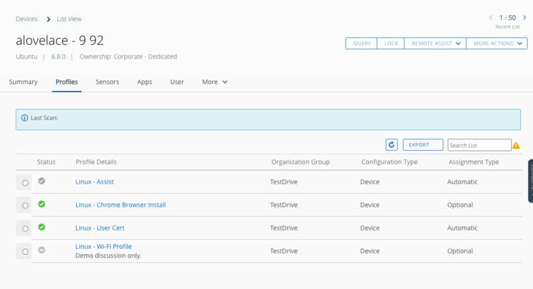Viewport: 533px width, 289px height.
Task: Click the Search List input field
Action: [x=479, y=145]
